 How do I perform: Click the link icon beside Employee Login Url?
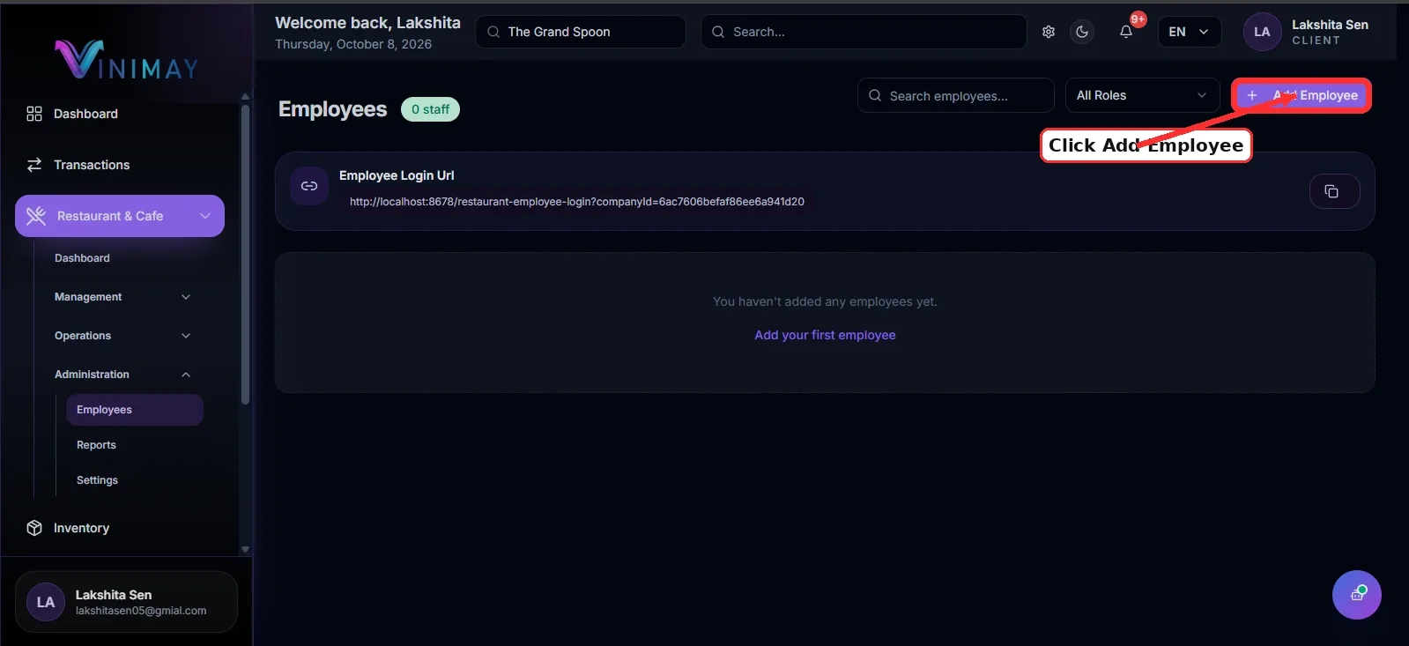pos(309,186)
